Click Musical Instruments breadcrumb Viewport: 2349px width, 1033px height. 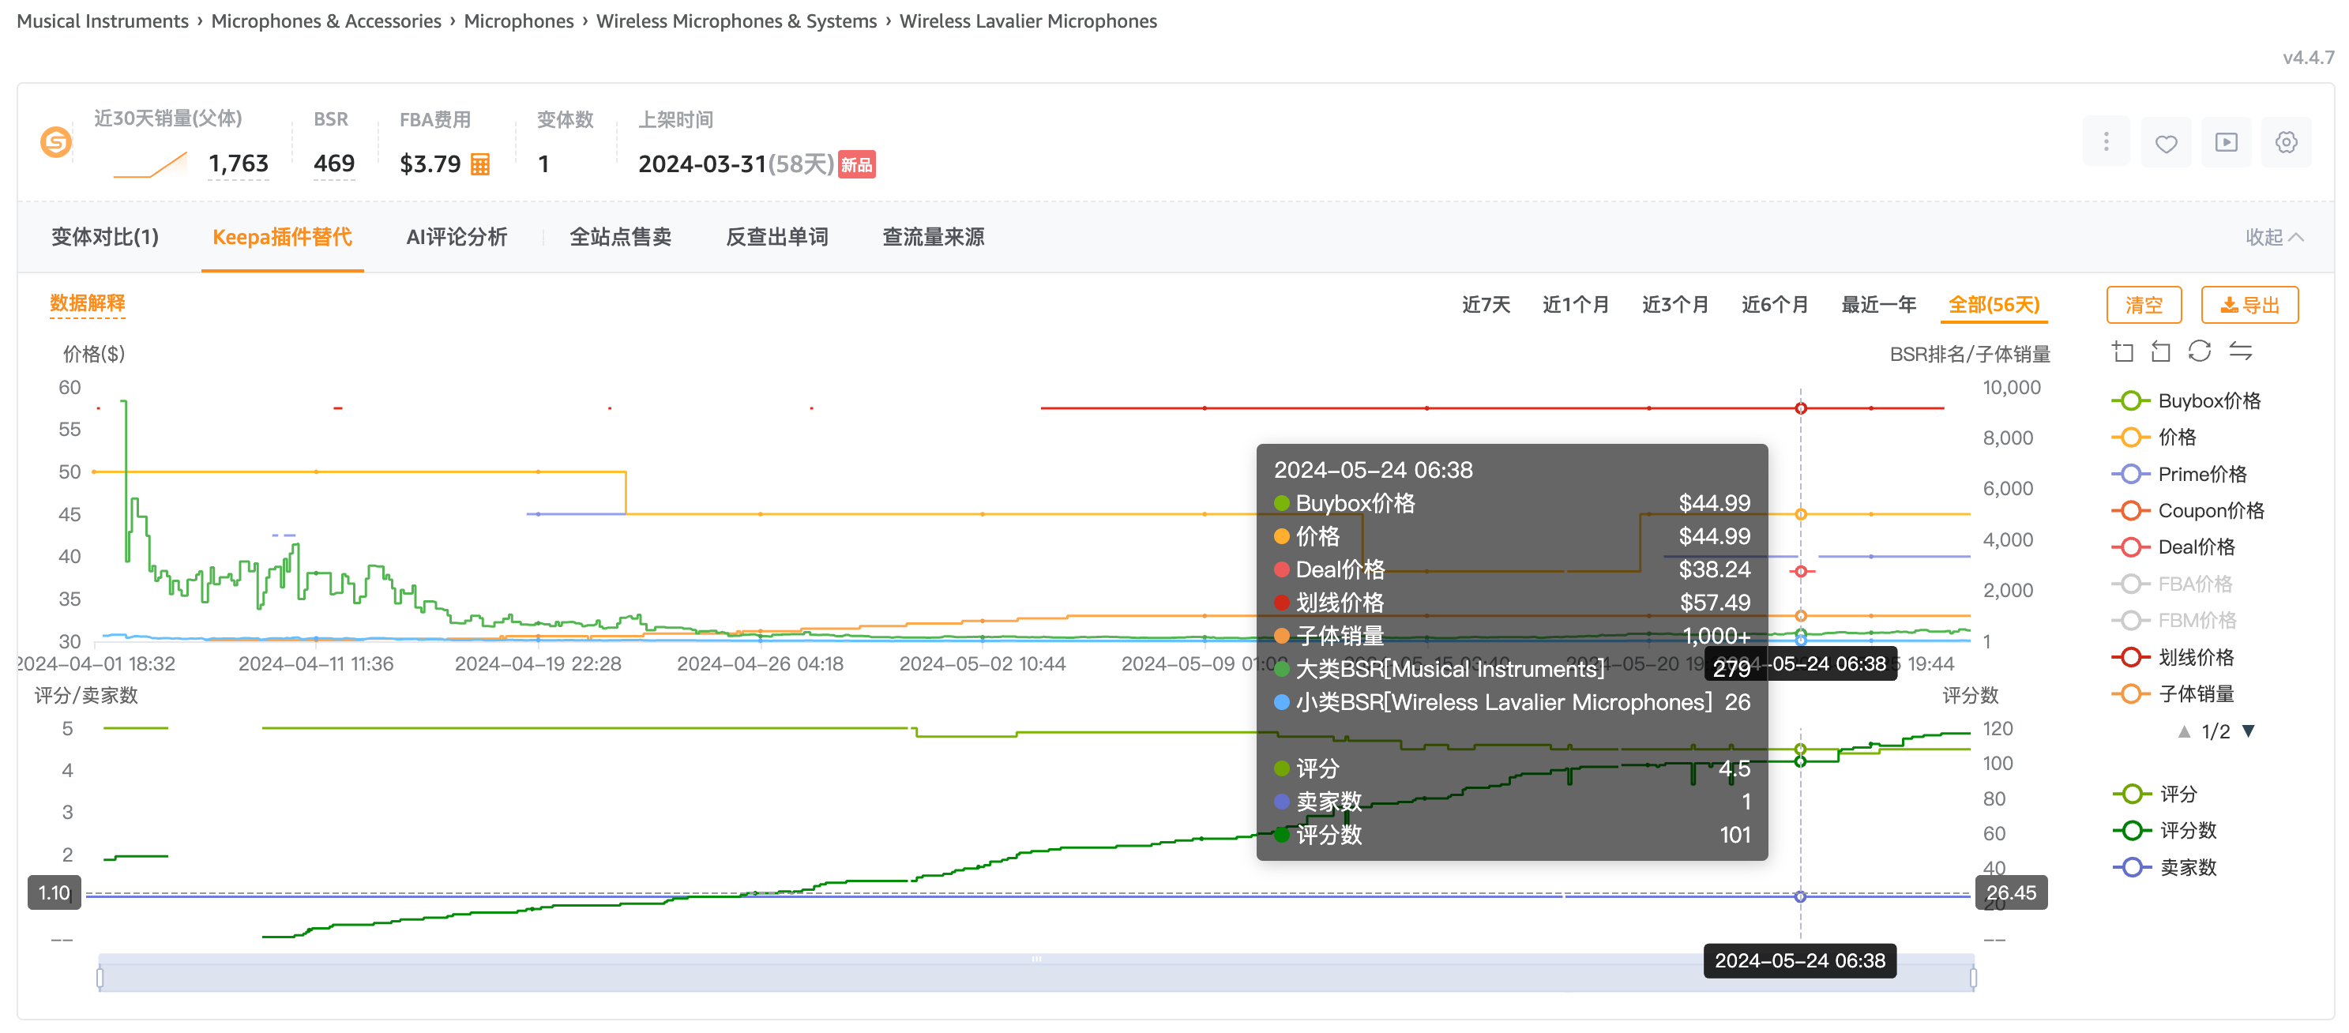point(102,21)
